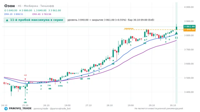Click the Telegram icon beside PANOVQ_TRADE
Image resolution: width=200 pixels, height=112 pixels.
tap(6, 109)
